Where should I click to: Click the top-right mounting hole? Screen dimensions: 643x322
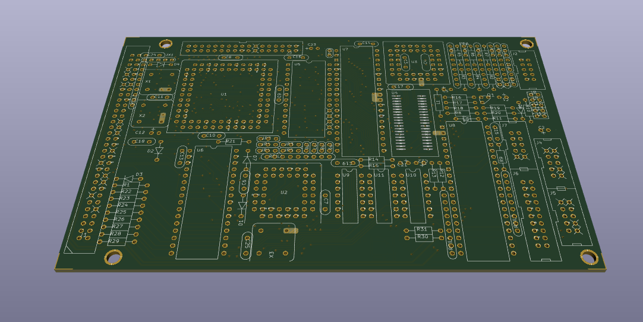527,43
